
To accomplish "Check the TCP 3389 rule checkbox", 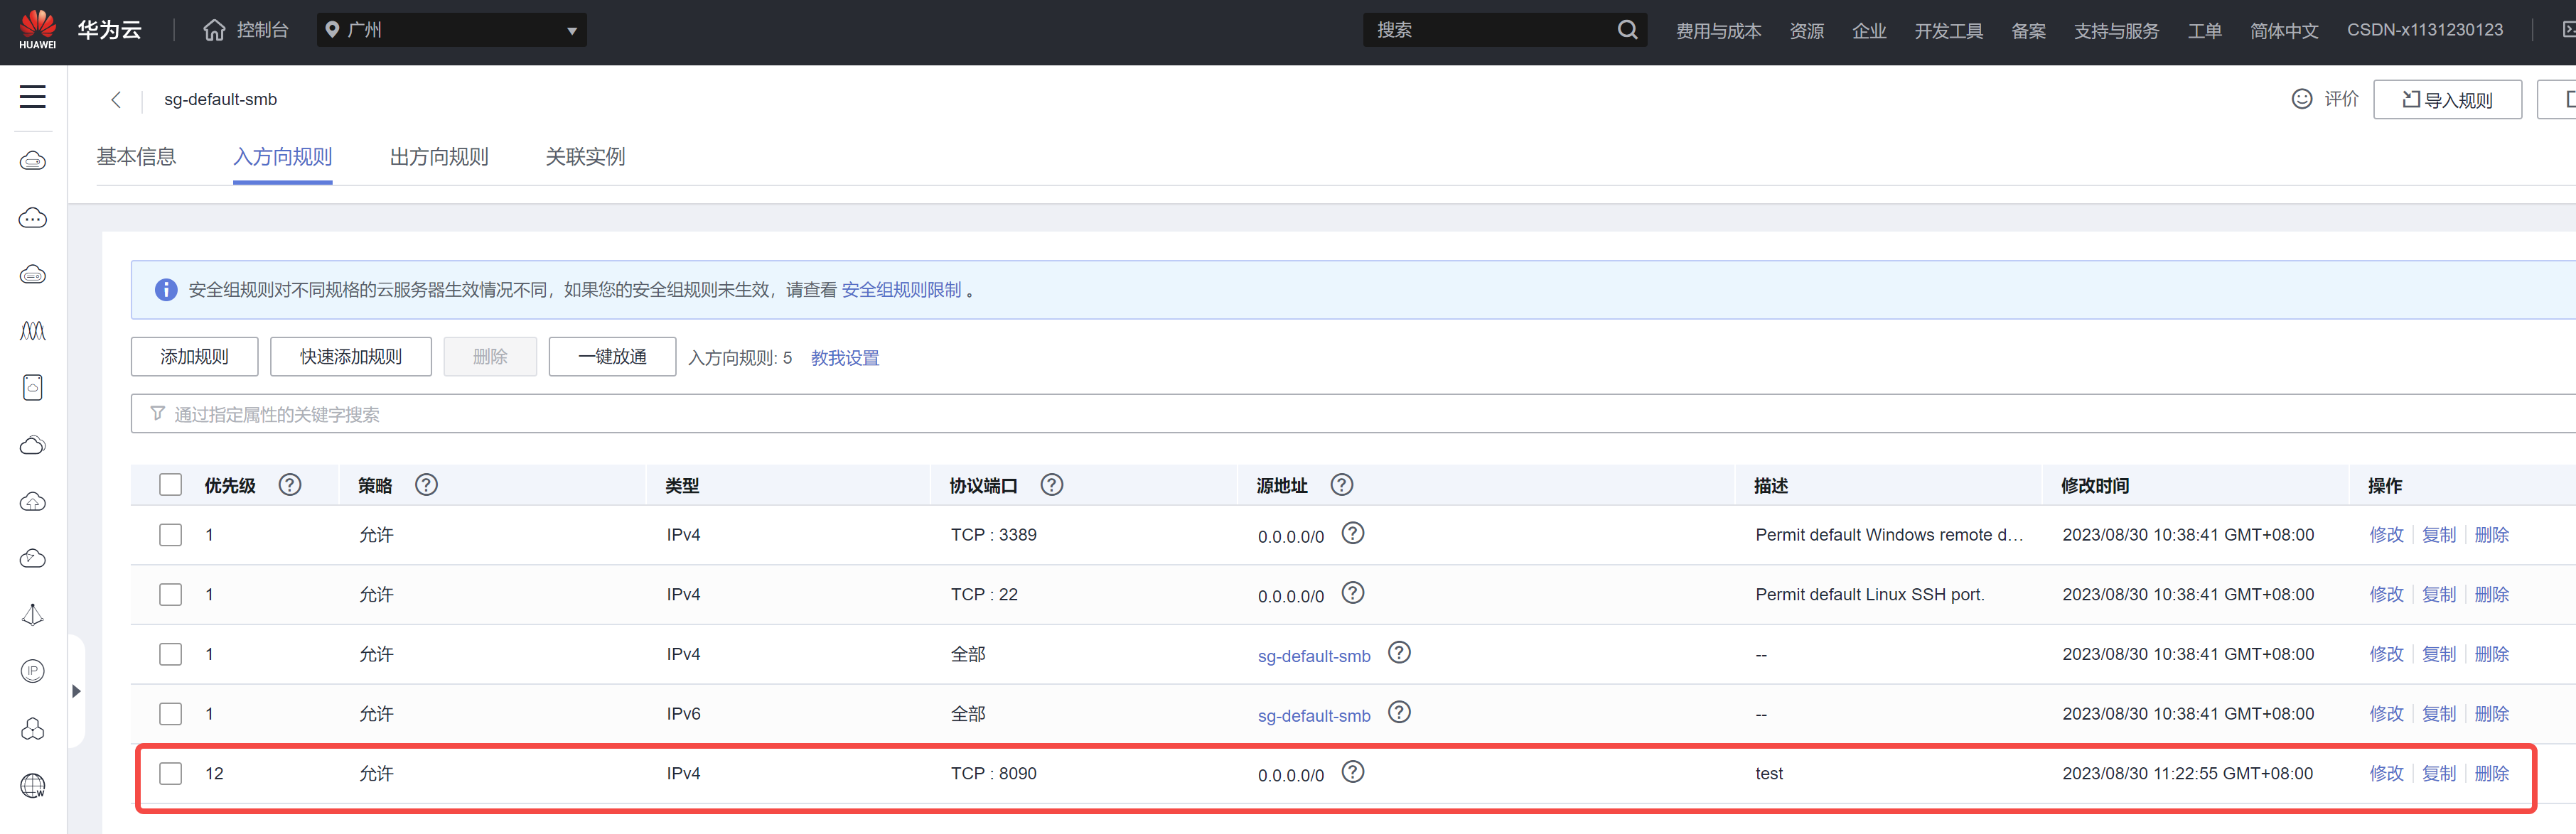I will tap(171, 535).
